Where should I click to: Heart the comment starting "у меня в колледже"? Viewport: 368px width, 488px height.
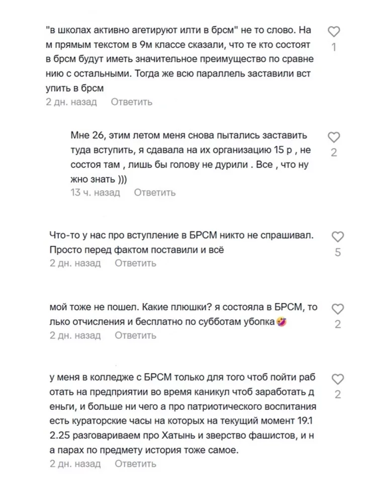(x=337, y=379)
